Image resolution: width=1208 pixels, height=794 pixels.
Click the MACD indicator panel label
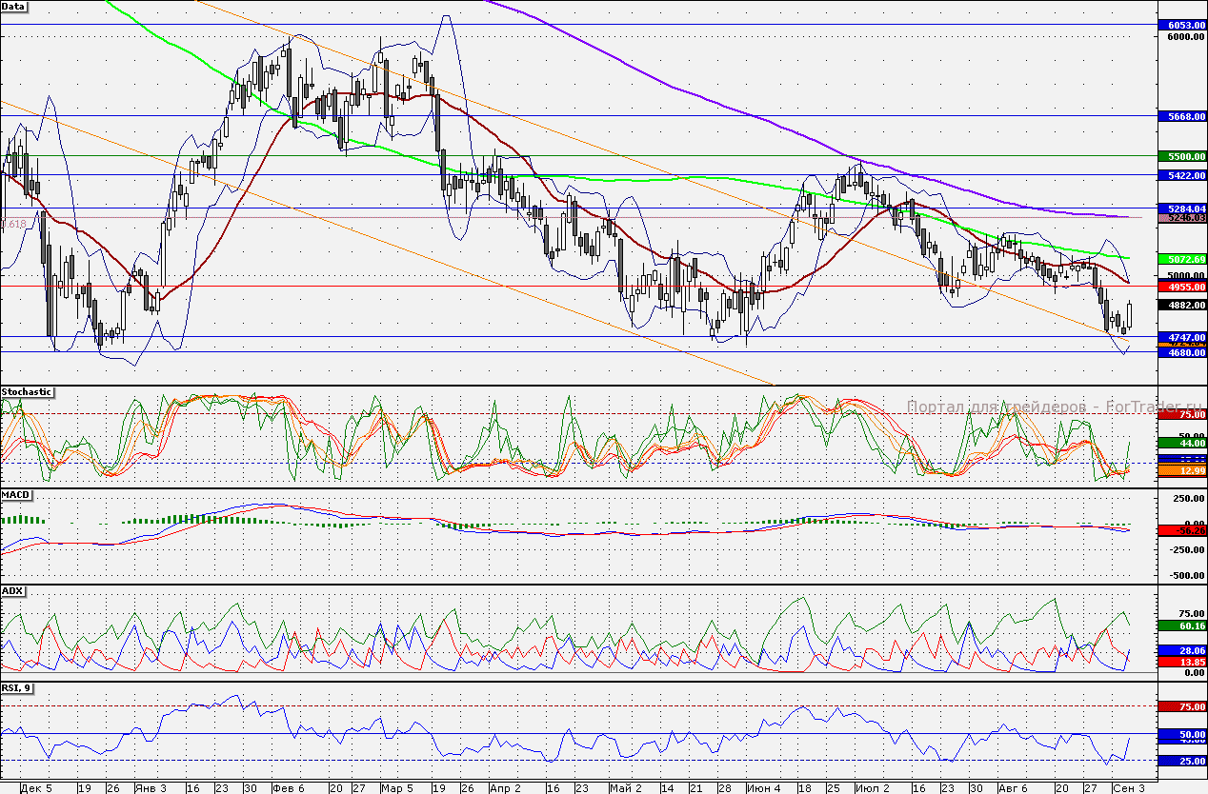[x=16, y=495]
